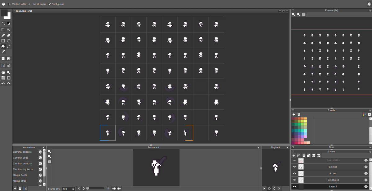Select the rectangular marquee selection tool
Screen dimensions: 372x191
tap(3, 30)
